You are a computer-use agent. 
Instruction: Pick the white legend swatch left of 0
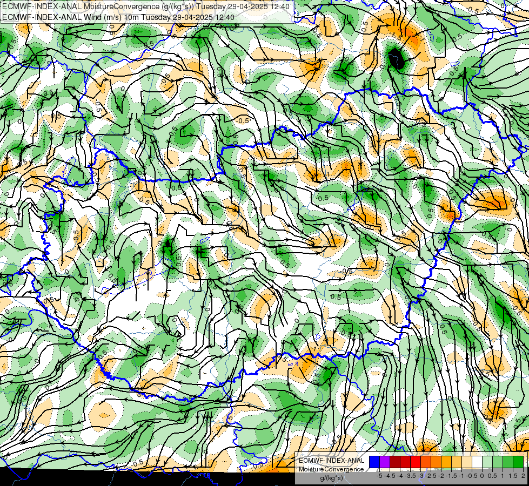(x=477, y=462)
